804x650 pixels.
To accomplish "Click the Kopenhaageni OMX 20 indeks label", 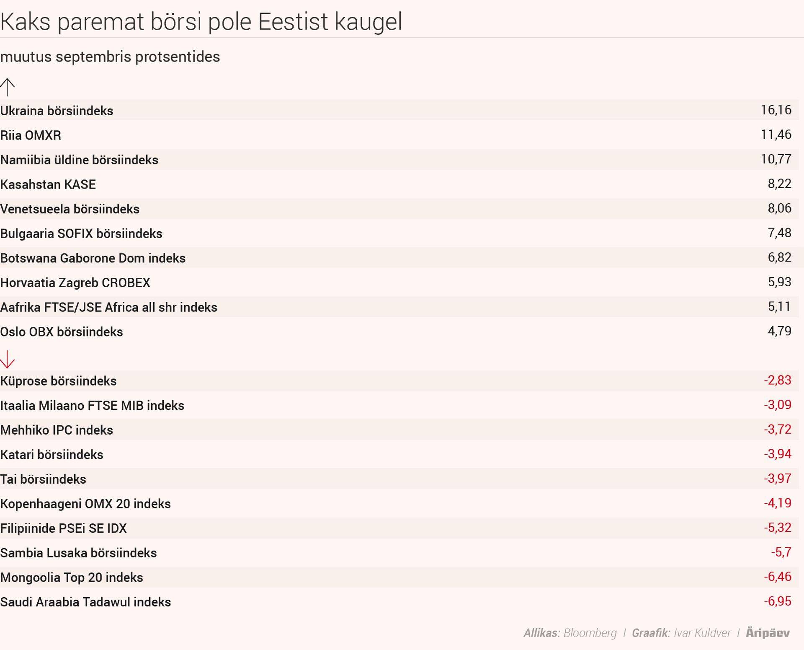I will [85, 504].
